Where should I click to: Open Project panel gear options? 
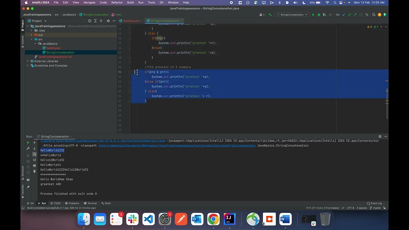coord(108,21)
